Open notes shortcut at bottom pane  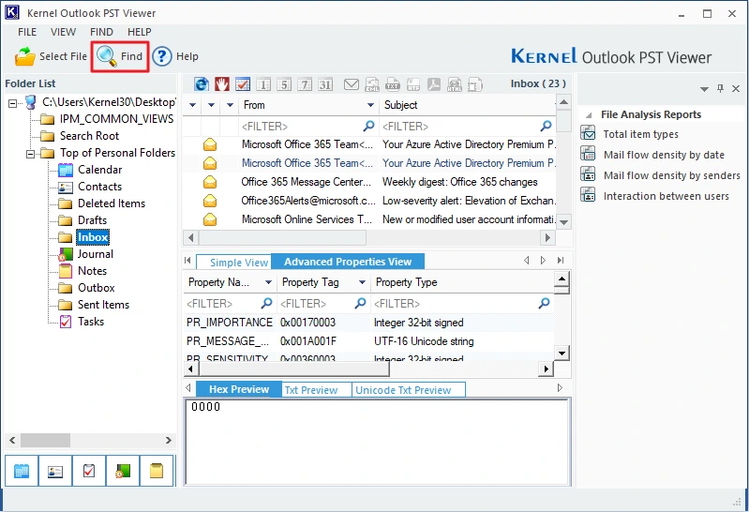[x=157, y=471]
